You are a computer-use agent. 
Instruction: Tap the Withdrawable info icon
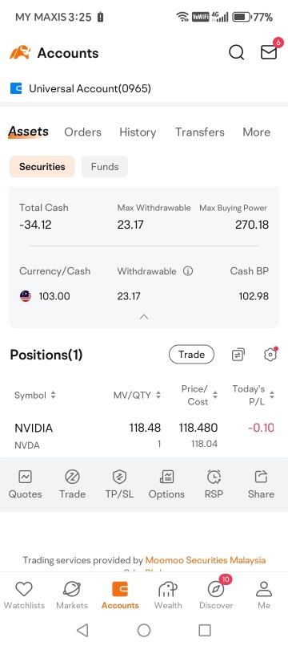(188, 271)
